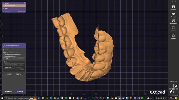Click the Закр.проб. button
This screenshot has width=179, height=100.
pyautogui.click(x=8, y=67)
